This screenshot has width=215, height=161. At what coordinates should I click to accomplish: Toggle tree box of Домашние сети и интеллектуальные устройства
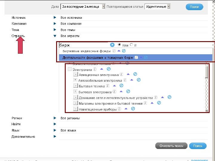[x=76, y=97]
